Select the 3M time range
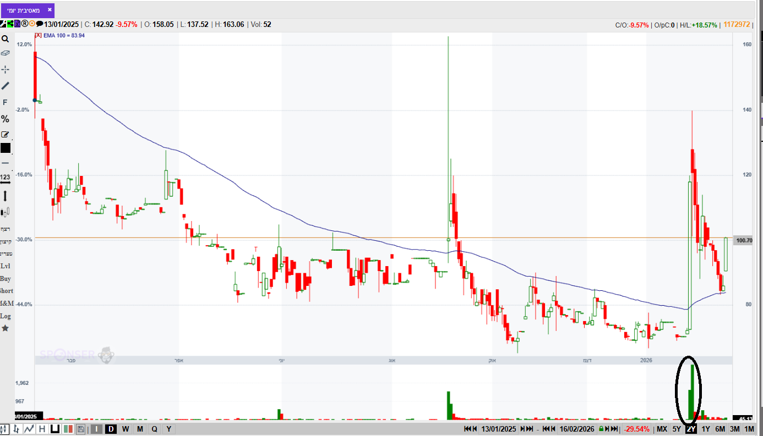Screen dimensions: 763x436 734,429
